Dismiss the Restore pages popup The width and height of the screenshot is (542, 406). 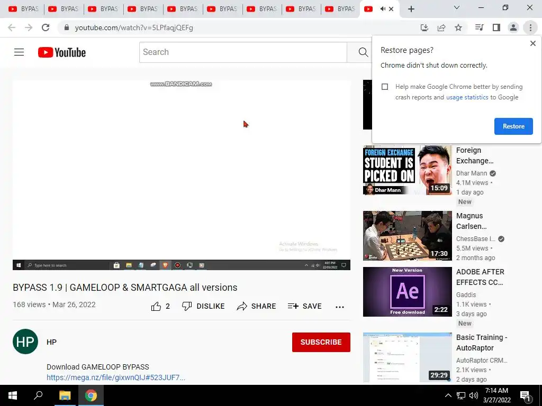point(532,43)
